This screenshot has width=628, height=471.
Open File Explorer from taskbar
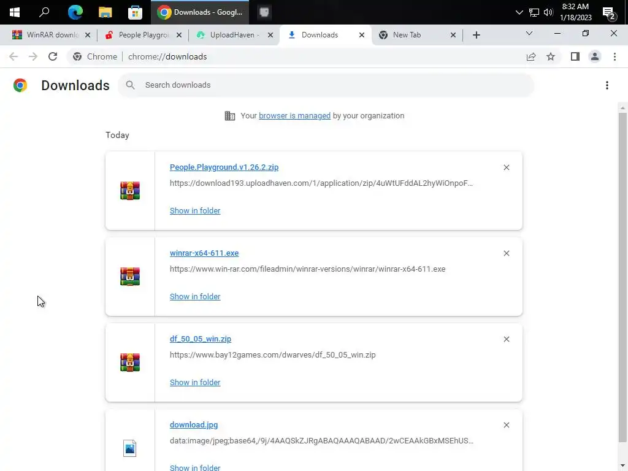105,12
